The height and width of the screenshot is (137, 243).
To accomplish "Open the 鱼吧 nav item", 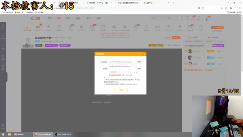I will pyautogui.click(x=99, y=18).
